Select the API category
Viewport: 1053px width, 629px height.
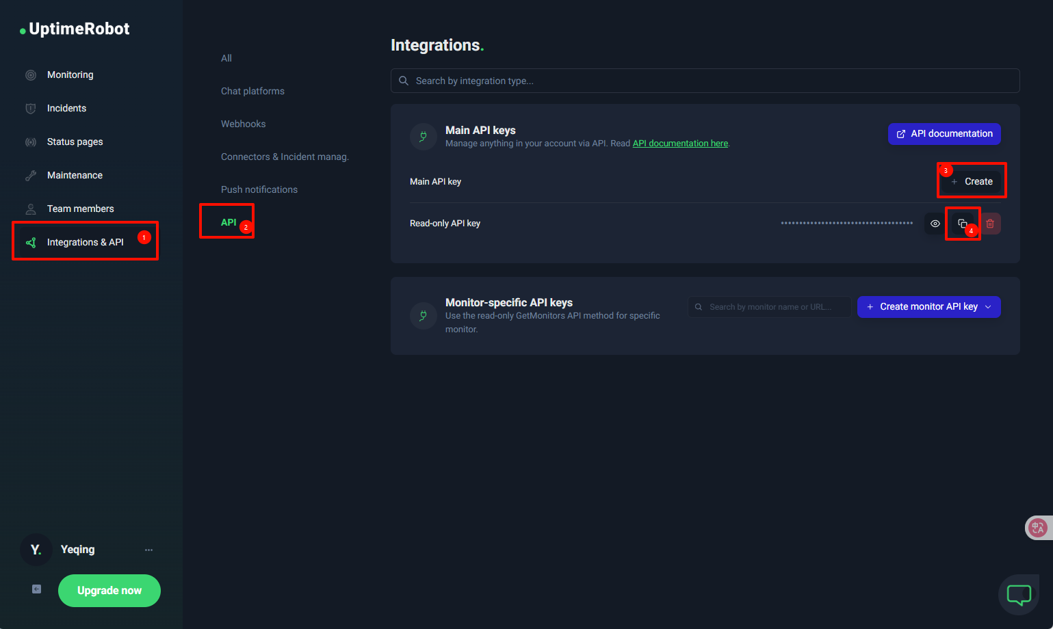pos(229,223)
